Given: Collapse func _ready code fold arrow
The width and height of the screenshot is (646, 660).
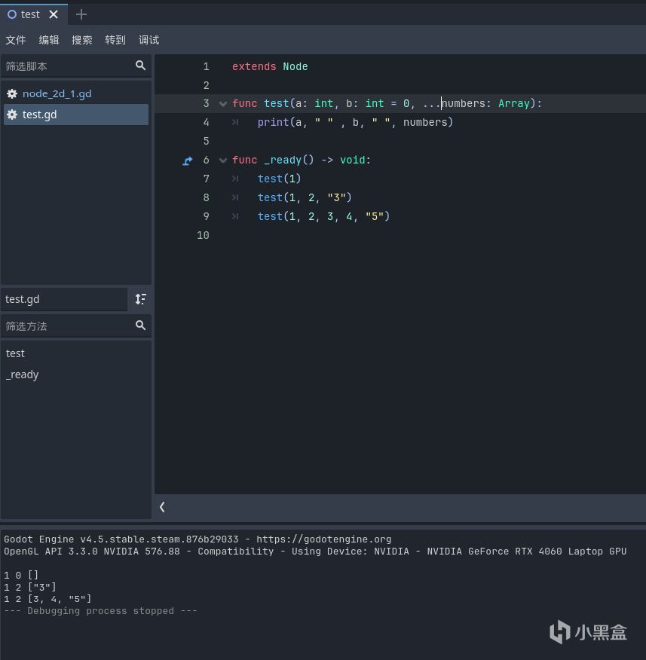Looking at the screenshot, I should pyautogui.click(x=223, y=160).
